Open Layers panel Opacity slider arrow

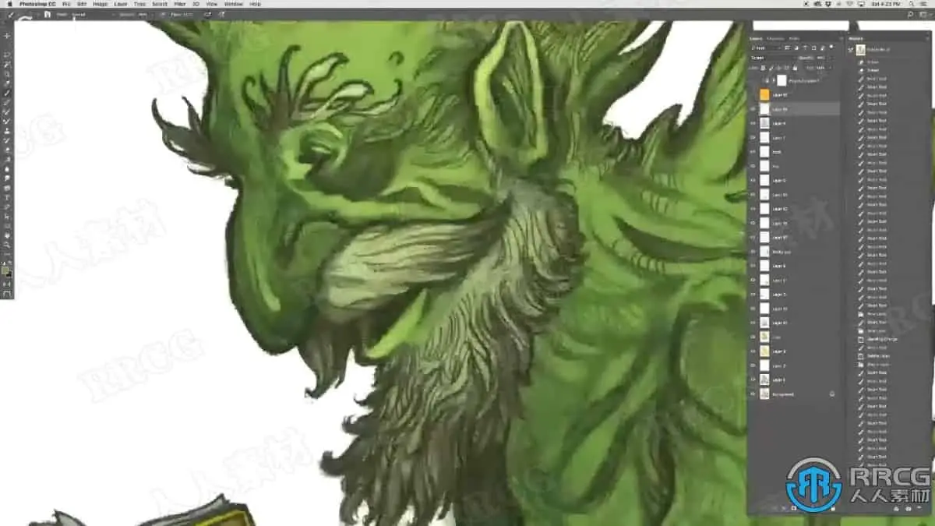click(830, 58)
